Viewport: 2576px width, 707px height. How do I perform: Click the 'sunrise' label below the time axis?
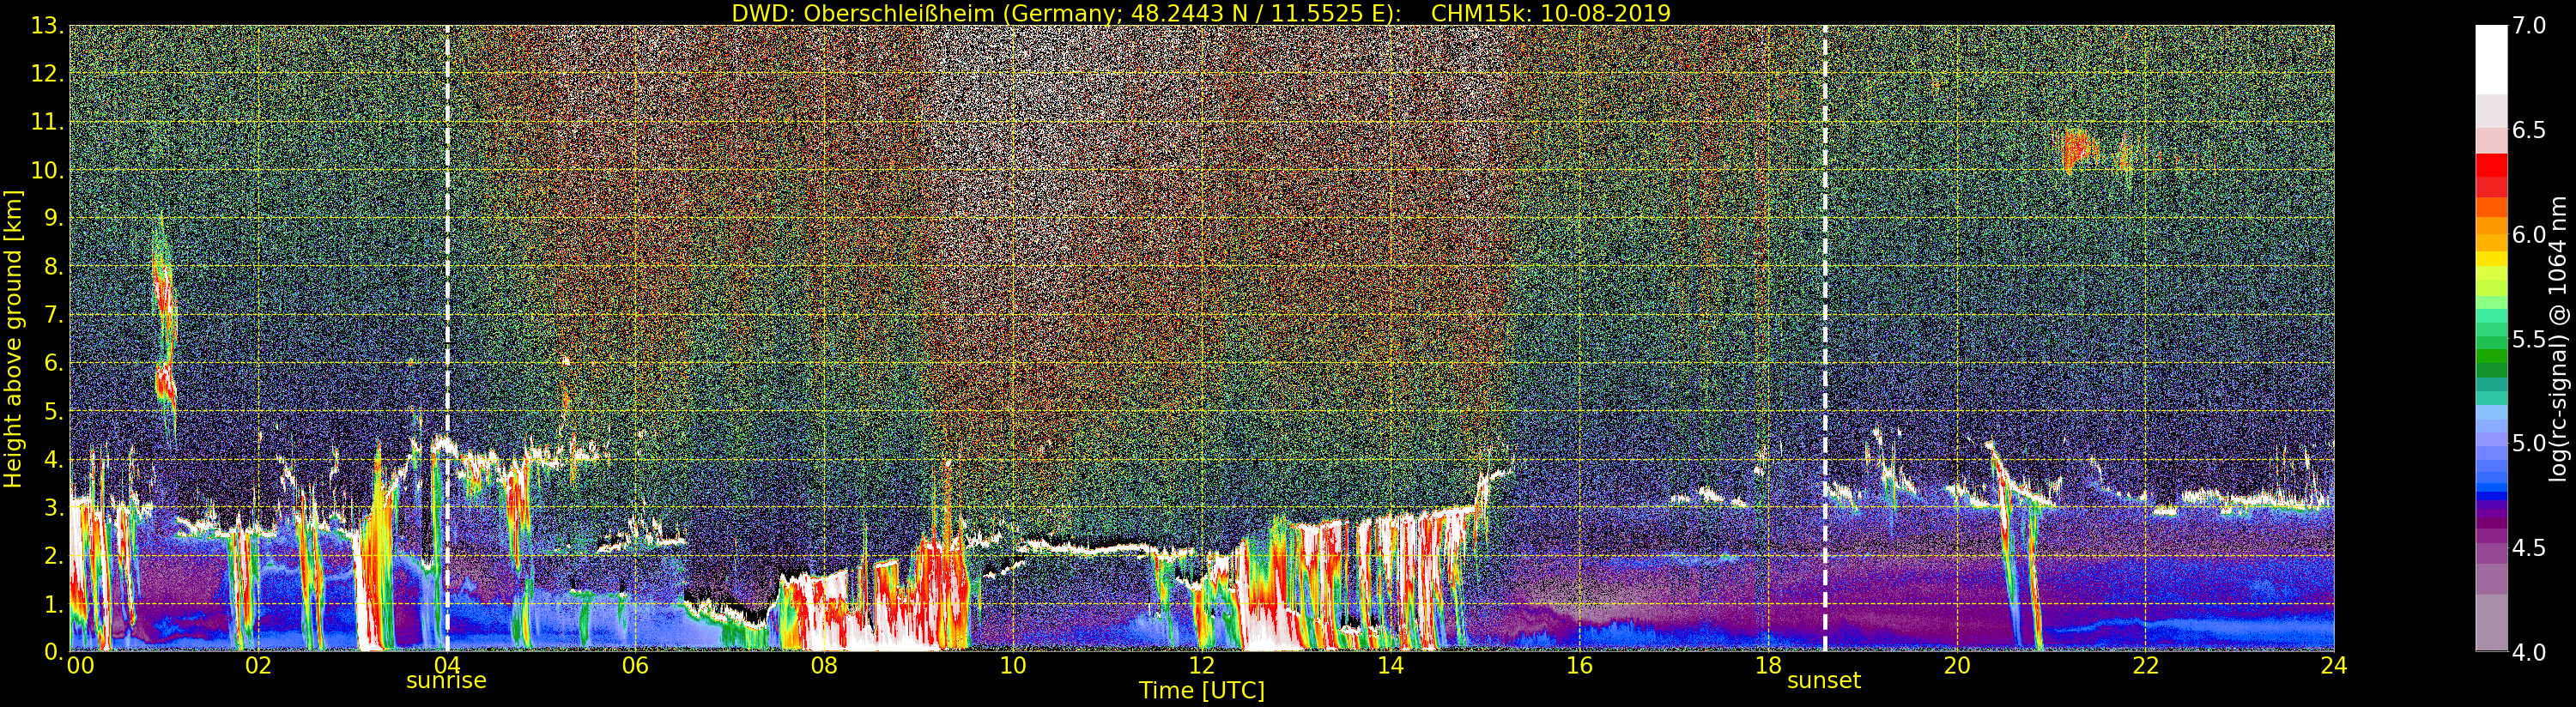(x=446, y=681)
